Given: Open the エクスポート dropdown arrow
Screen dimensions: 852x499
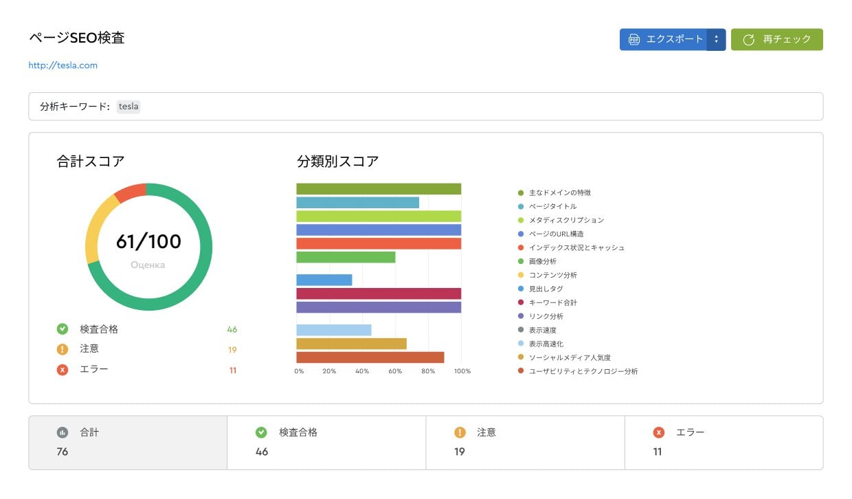Looking at the screenshot, I should [716, 39].
